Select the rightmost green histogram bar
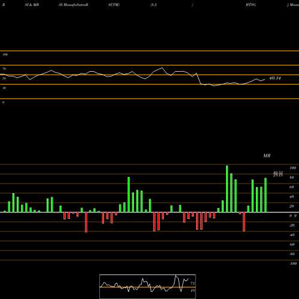The width and height of the screenshot is (299, 299). tap(266, 195)
